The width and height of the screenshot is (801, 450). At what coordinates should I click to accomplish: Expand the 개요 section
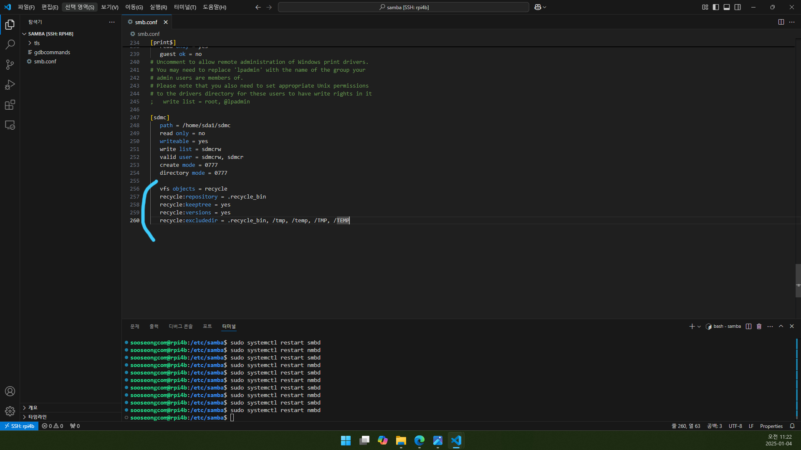coord(71,408)
